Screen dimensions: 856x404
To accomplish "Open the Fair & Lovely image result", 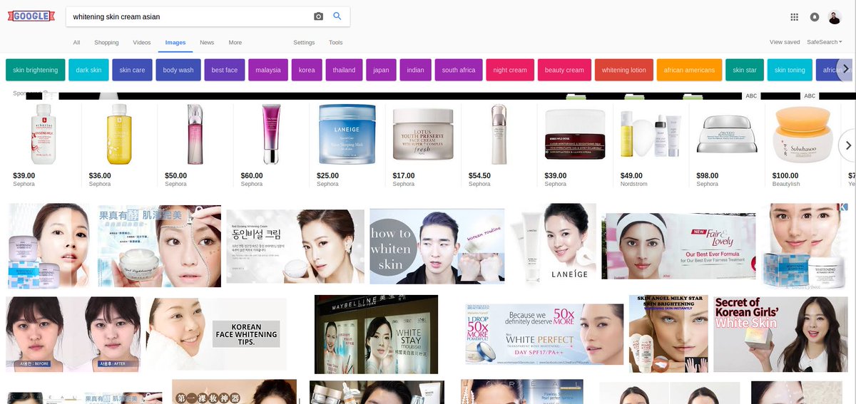I will pos(677,246).
